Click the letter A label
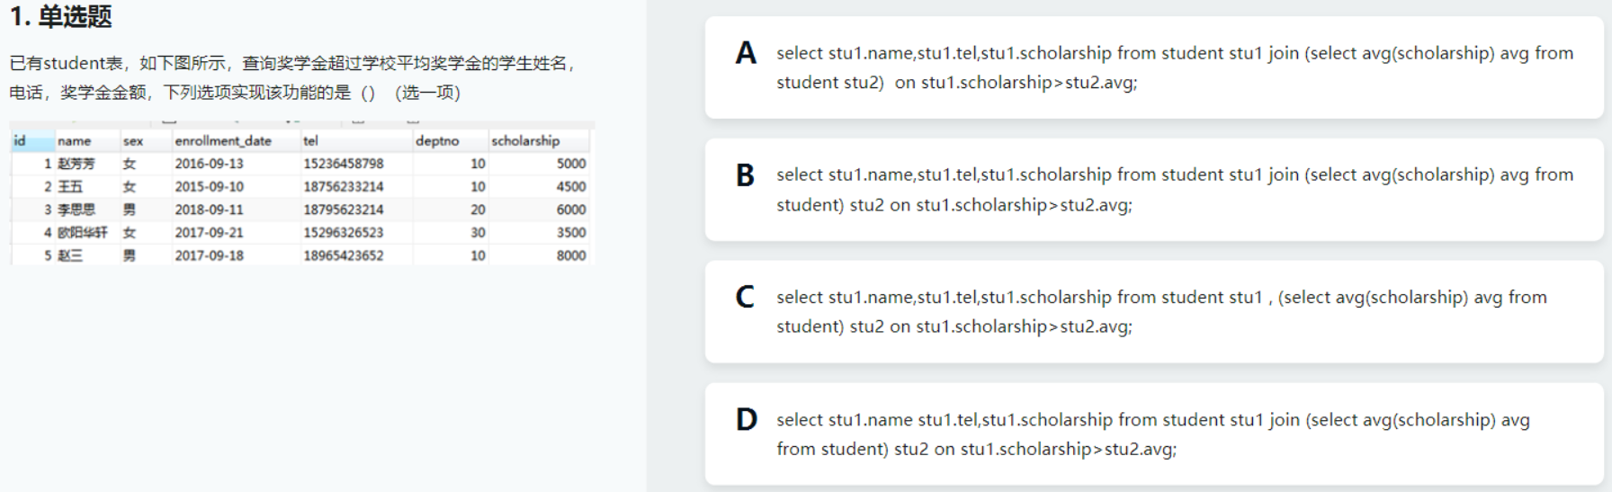This screenshot has height=492, width=1612. pos(746,53)
